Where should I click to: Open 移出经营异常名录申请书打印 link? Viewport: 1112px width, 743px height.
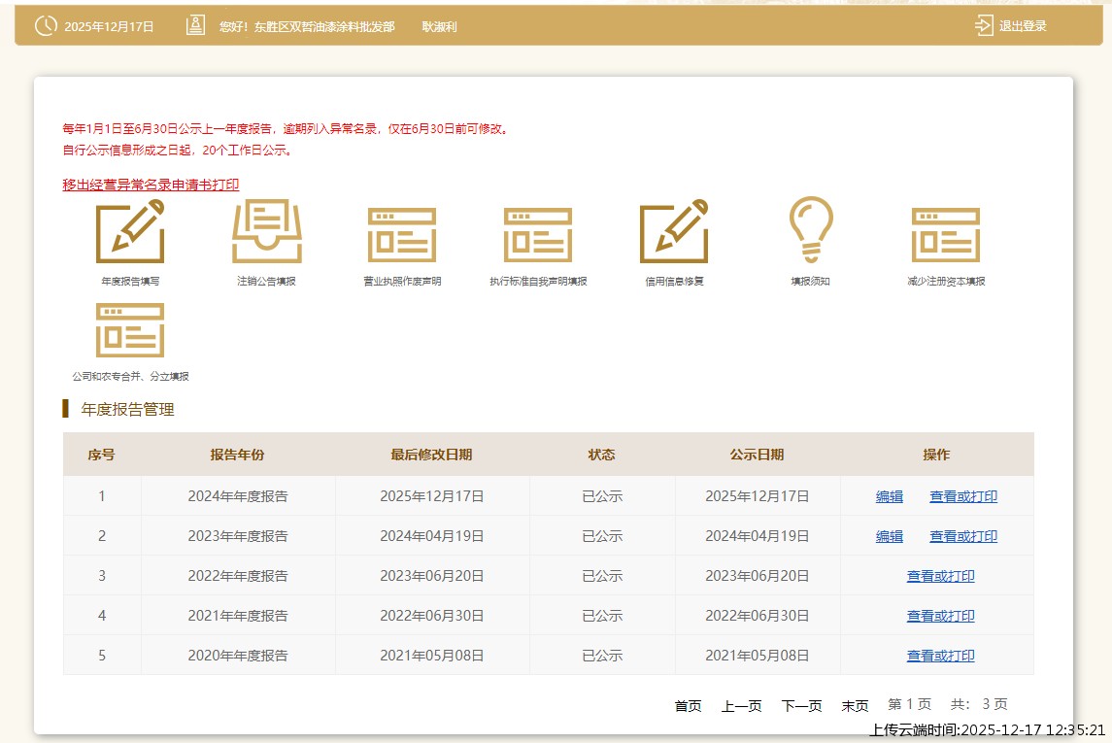click(x=151, y=185)
